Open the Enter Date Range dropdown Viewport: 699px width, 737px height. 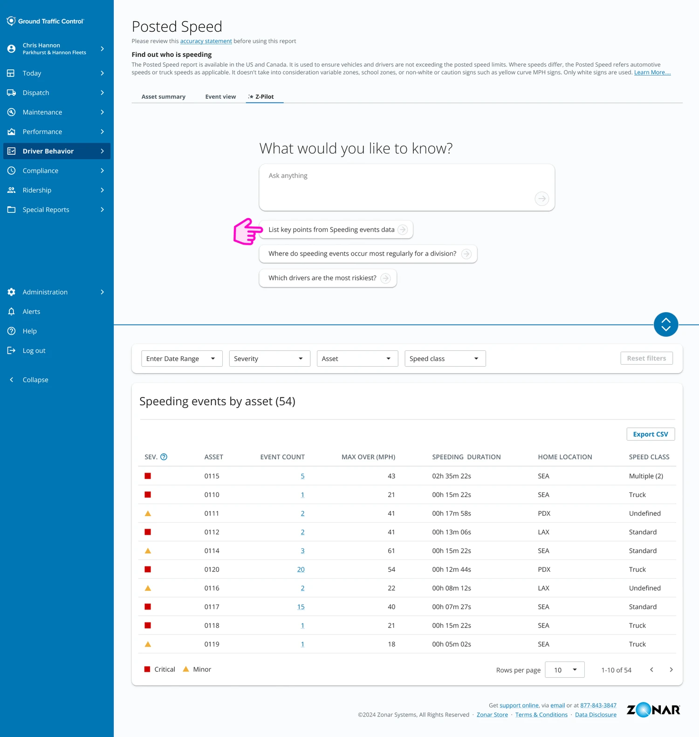tap(182, 359)
